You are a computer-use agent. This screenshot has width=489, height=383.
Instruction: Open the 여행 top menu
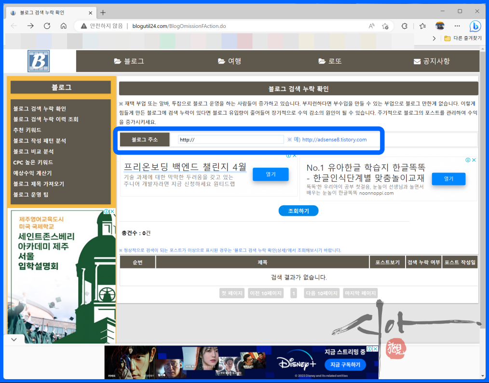click(x=230, y=61)
